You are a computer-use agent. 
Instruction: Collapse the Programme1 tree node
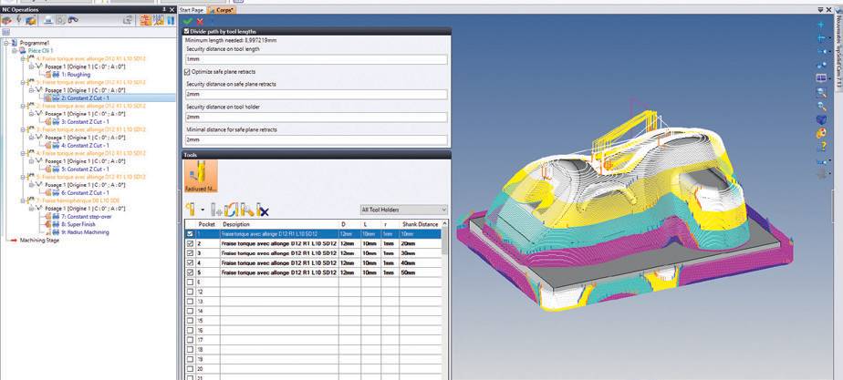pyautogui.click(x=5, y=43)
